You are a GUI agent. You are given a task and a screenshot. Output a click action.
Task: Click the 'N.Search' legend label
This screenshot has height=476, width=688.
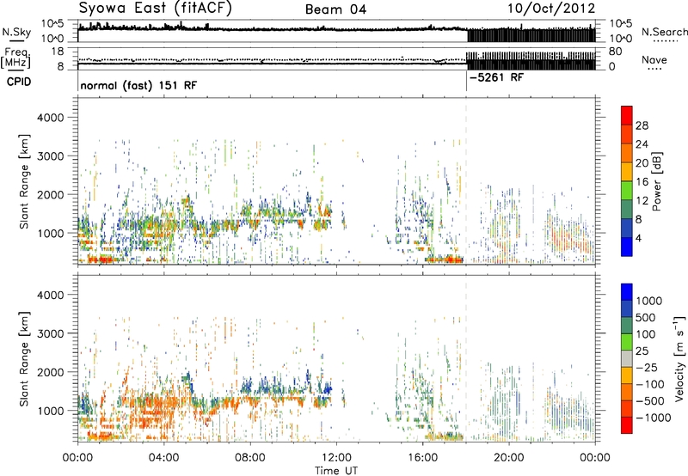[x=664, y=32]
